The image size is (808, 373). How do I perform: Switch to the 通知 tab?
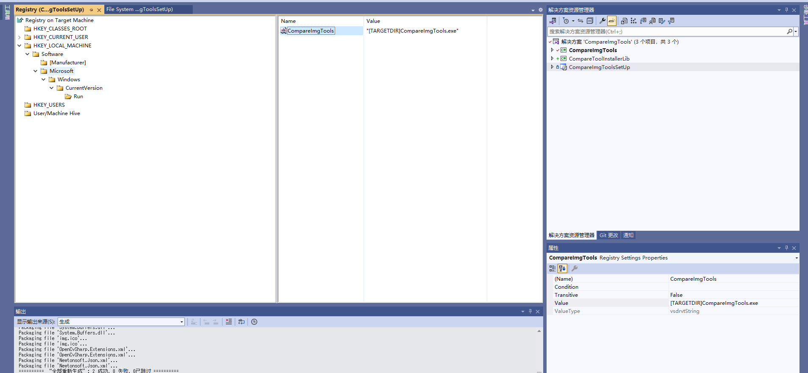pos(628,235)
